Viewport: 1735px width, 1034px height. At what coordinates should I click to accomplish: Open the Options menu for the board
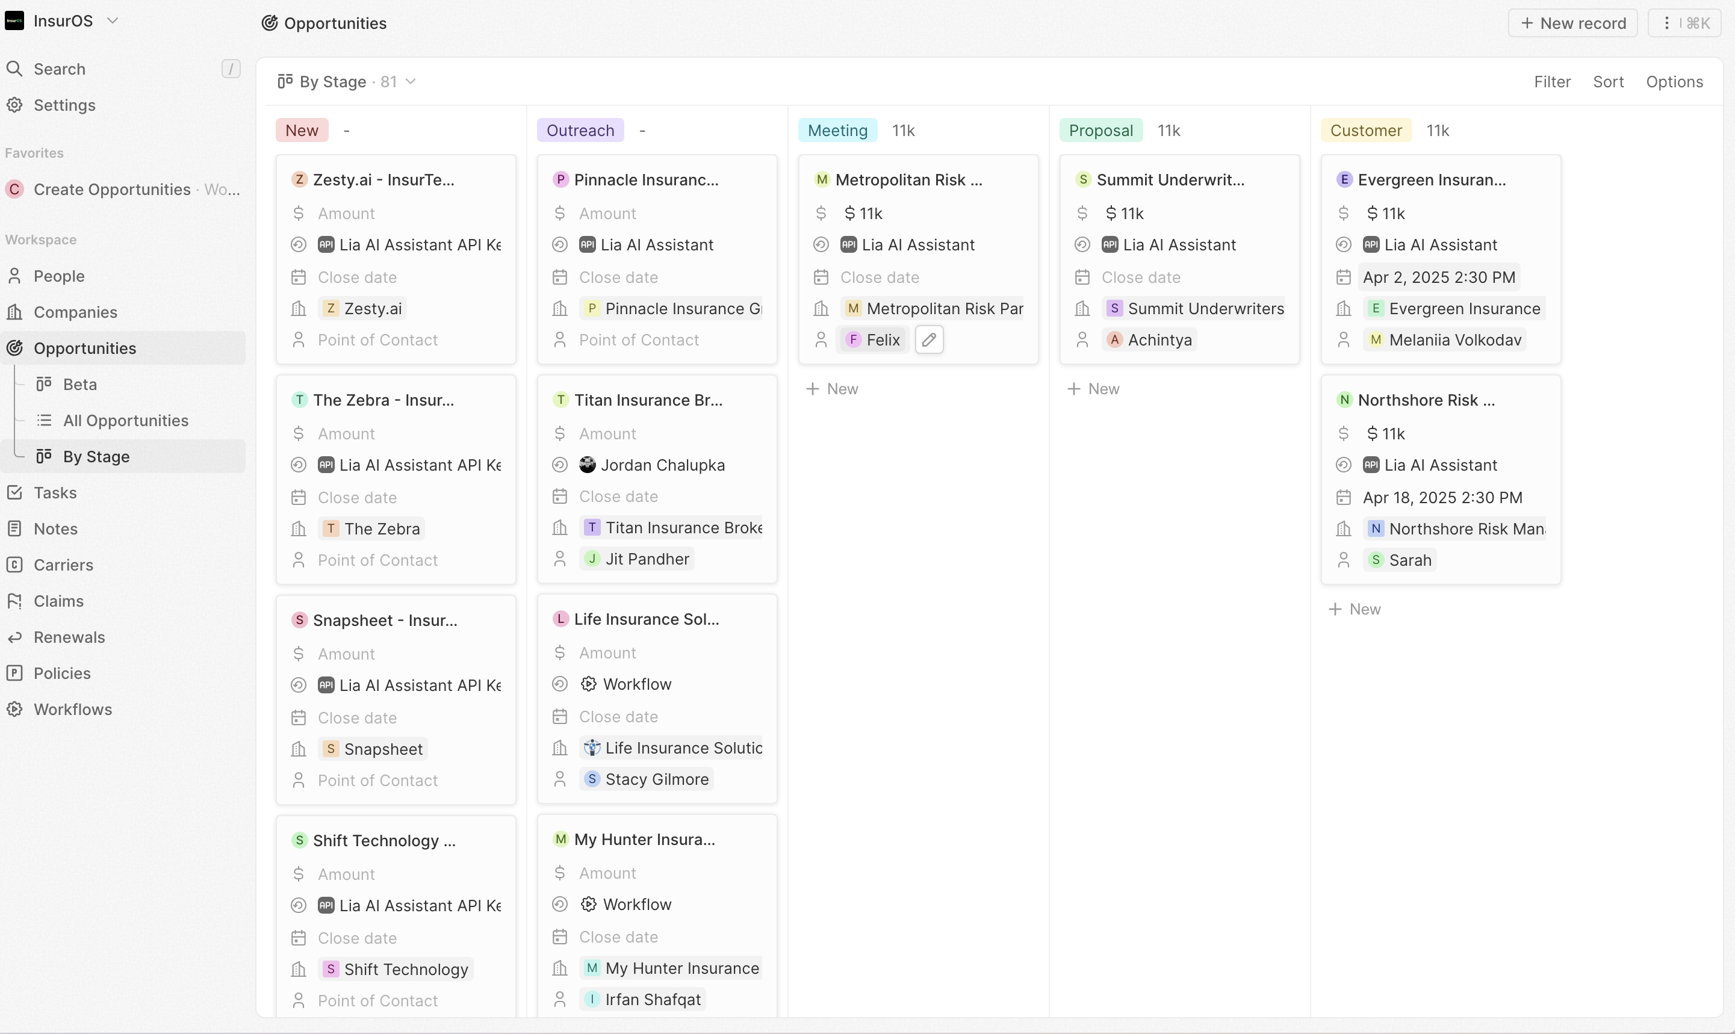pos(1674,81)
